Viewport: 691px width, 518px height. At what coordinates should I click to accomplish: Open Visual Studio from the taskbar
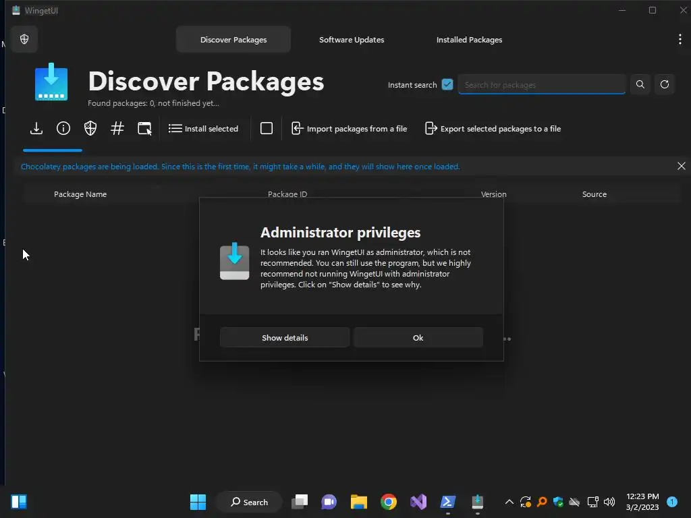pos(418,502)
